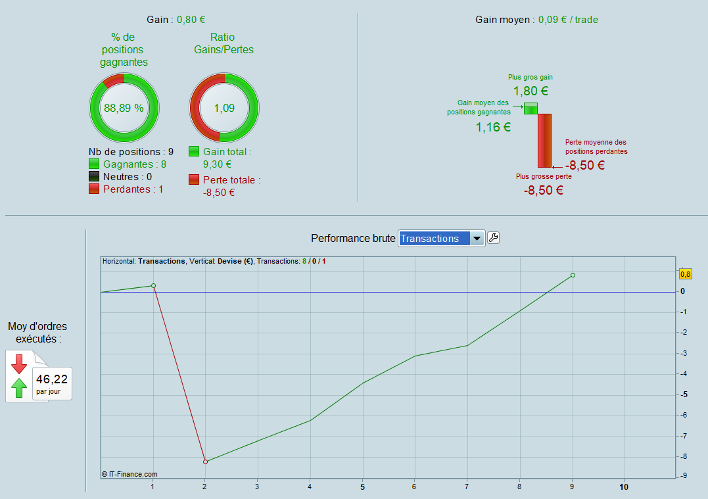The width and height of the screenshot is (708, 499).
Task: Click the 'Neutres : 0' label
Action: click(x=128, y=177)
